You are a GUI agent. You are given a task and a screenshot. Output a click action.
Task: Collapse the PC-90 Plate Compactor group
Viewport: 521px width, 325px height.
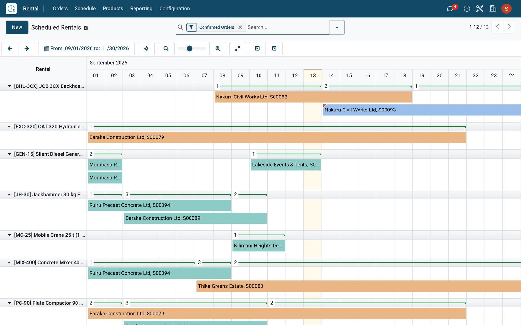[x=9, y=303]
